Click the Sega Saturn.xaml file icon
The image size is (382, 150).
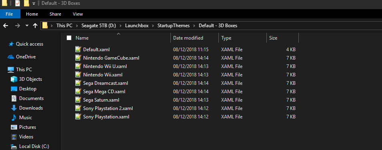click(x=78, y=100)
